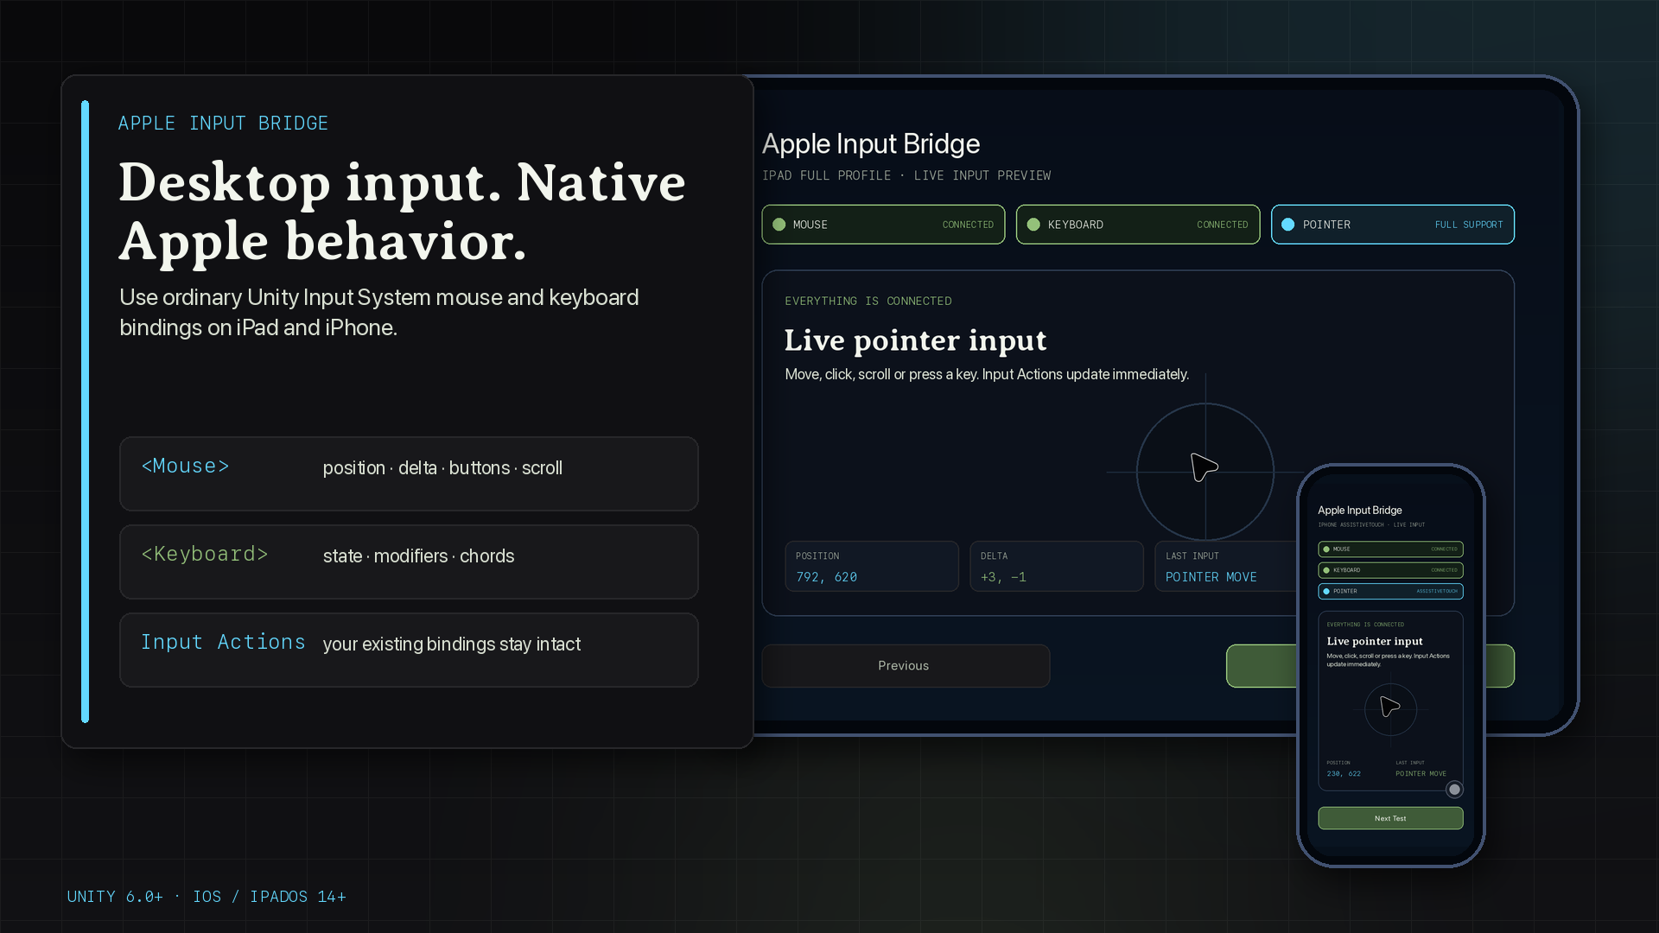Select the iPhone MOUSE connected chip

(x=1390, y=549)
